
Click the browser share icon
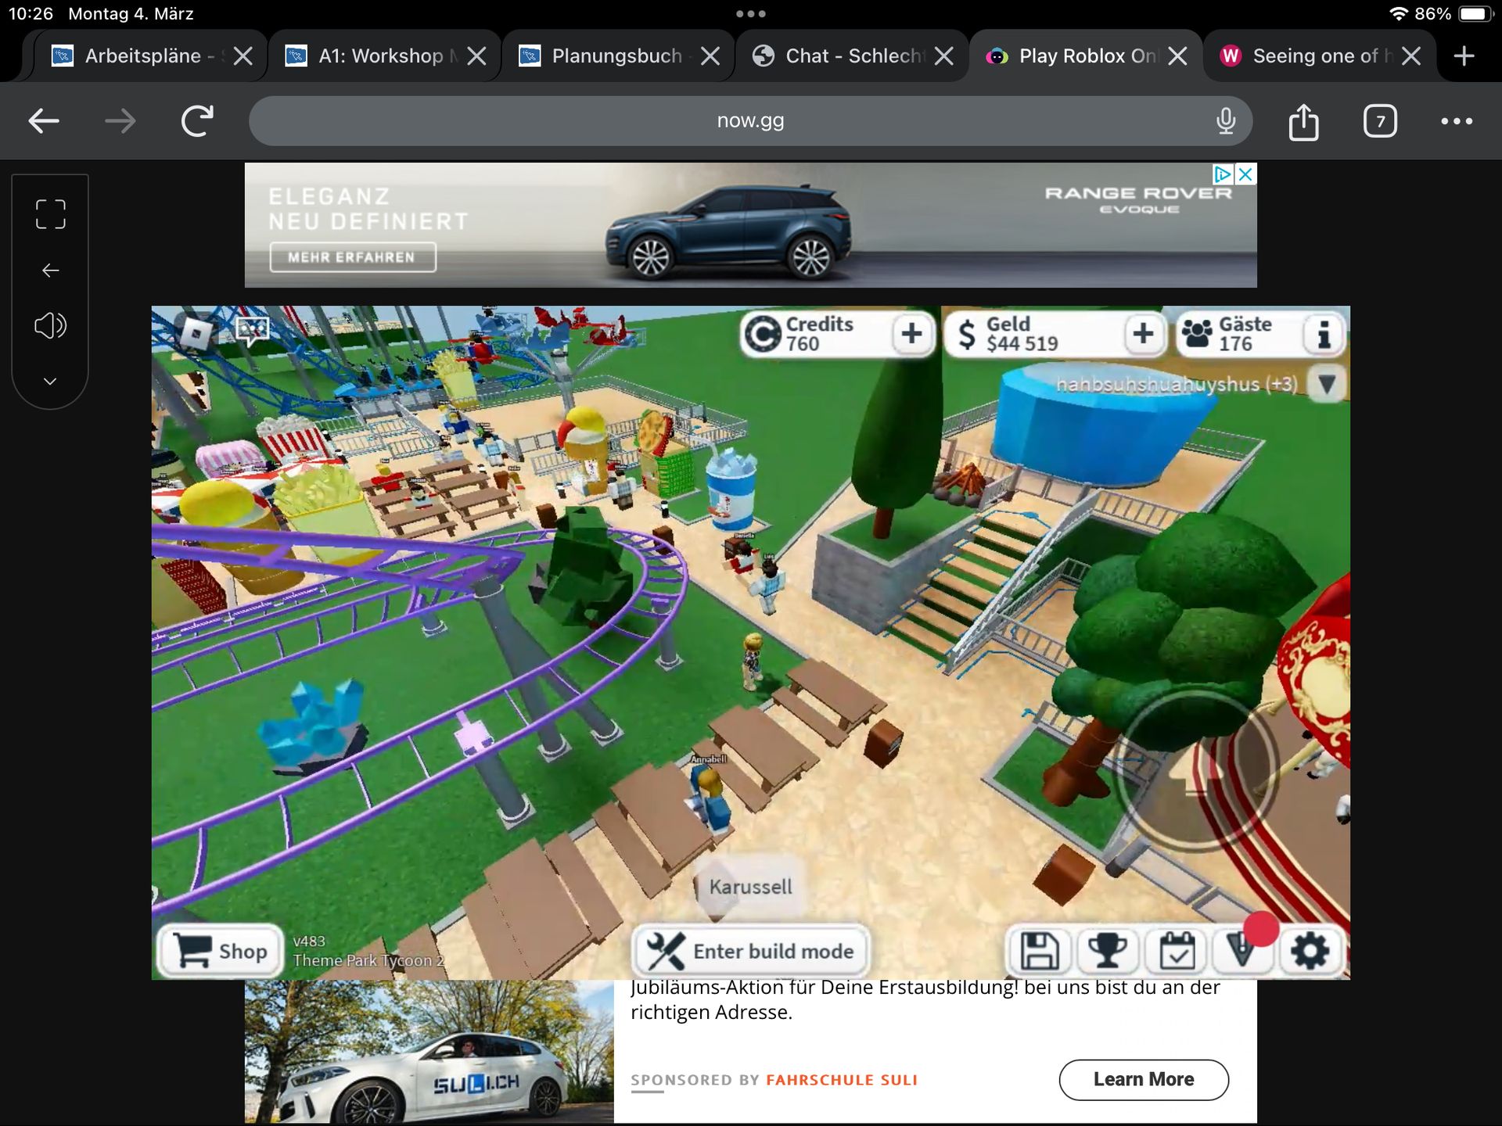(1303, 121)
